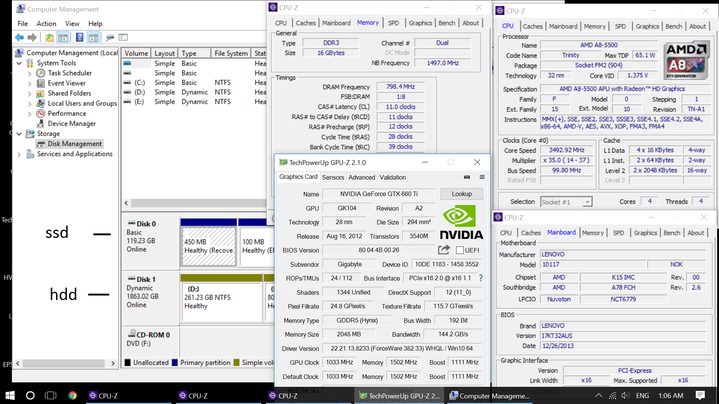Click the Lookup button in GPU-Z
This screenshot has height=404, width=719.
461,194
